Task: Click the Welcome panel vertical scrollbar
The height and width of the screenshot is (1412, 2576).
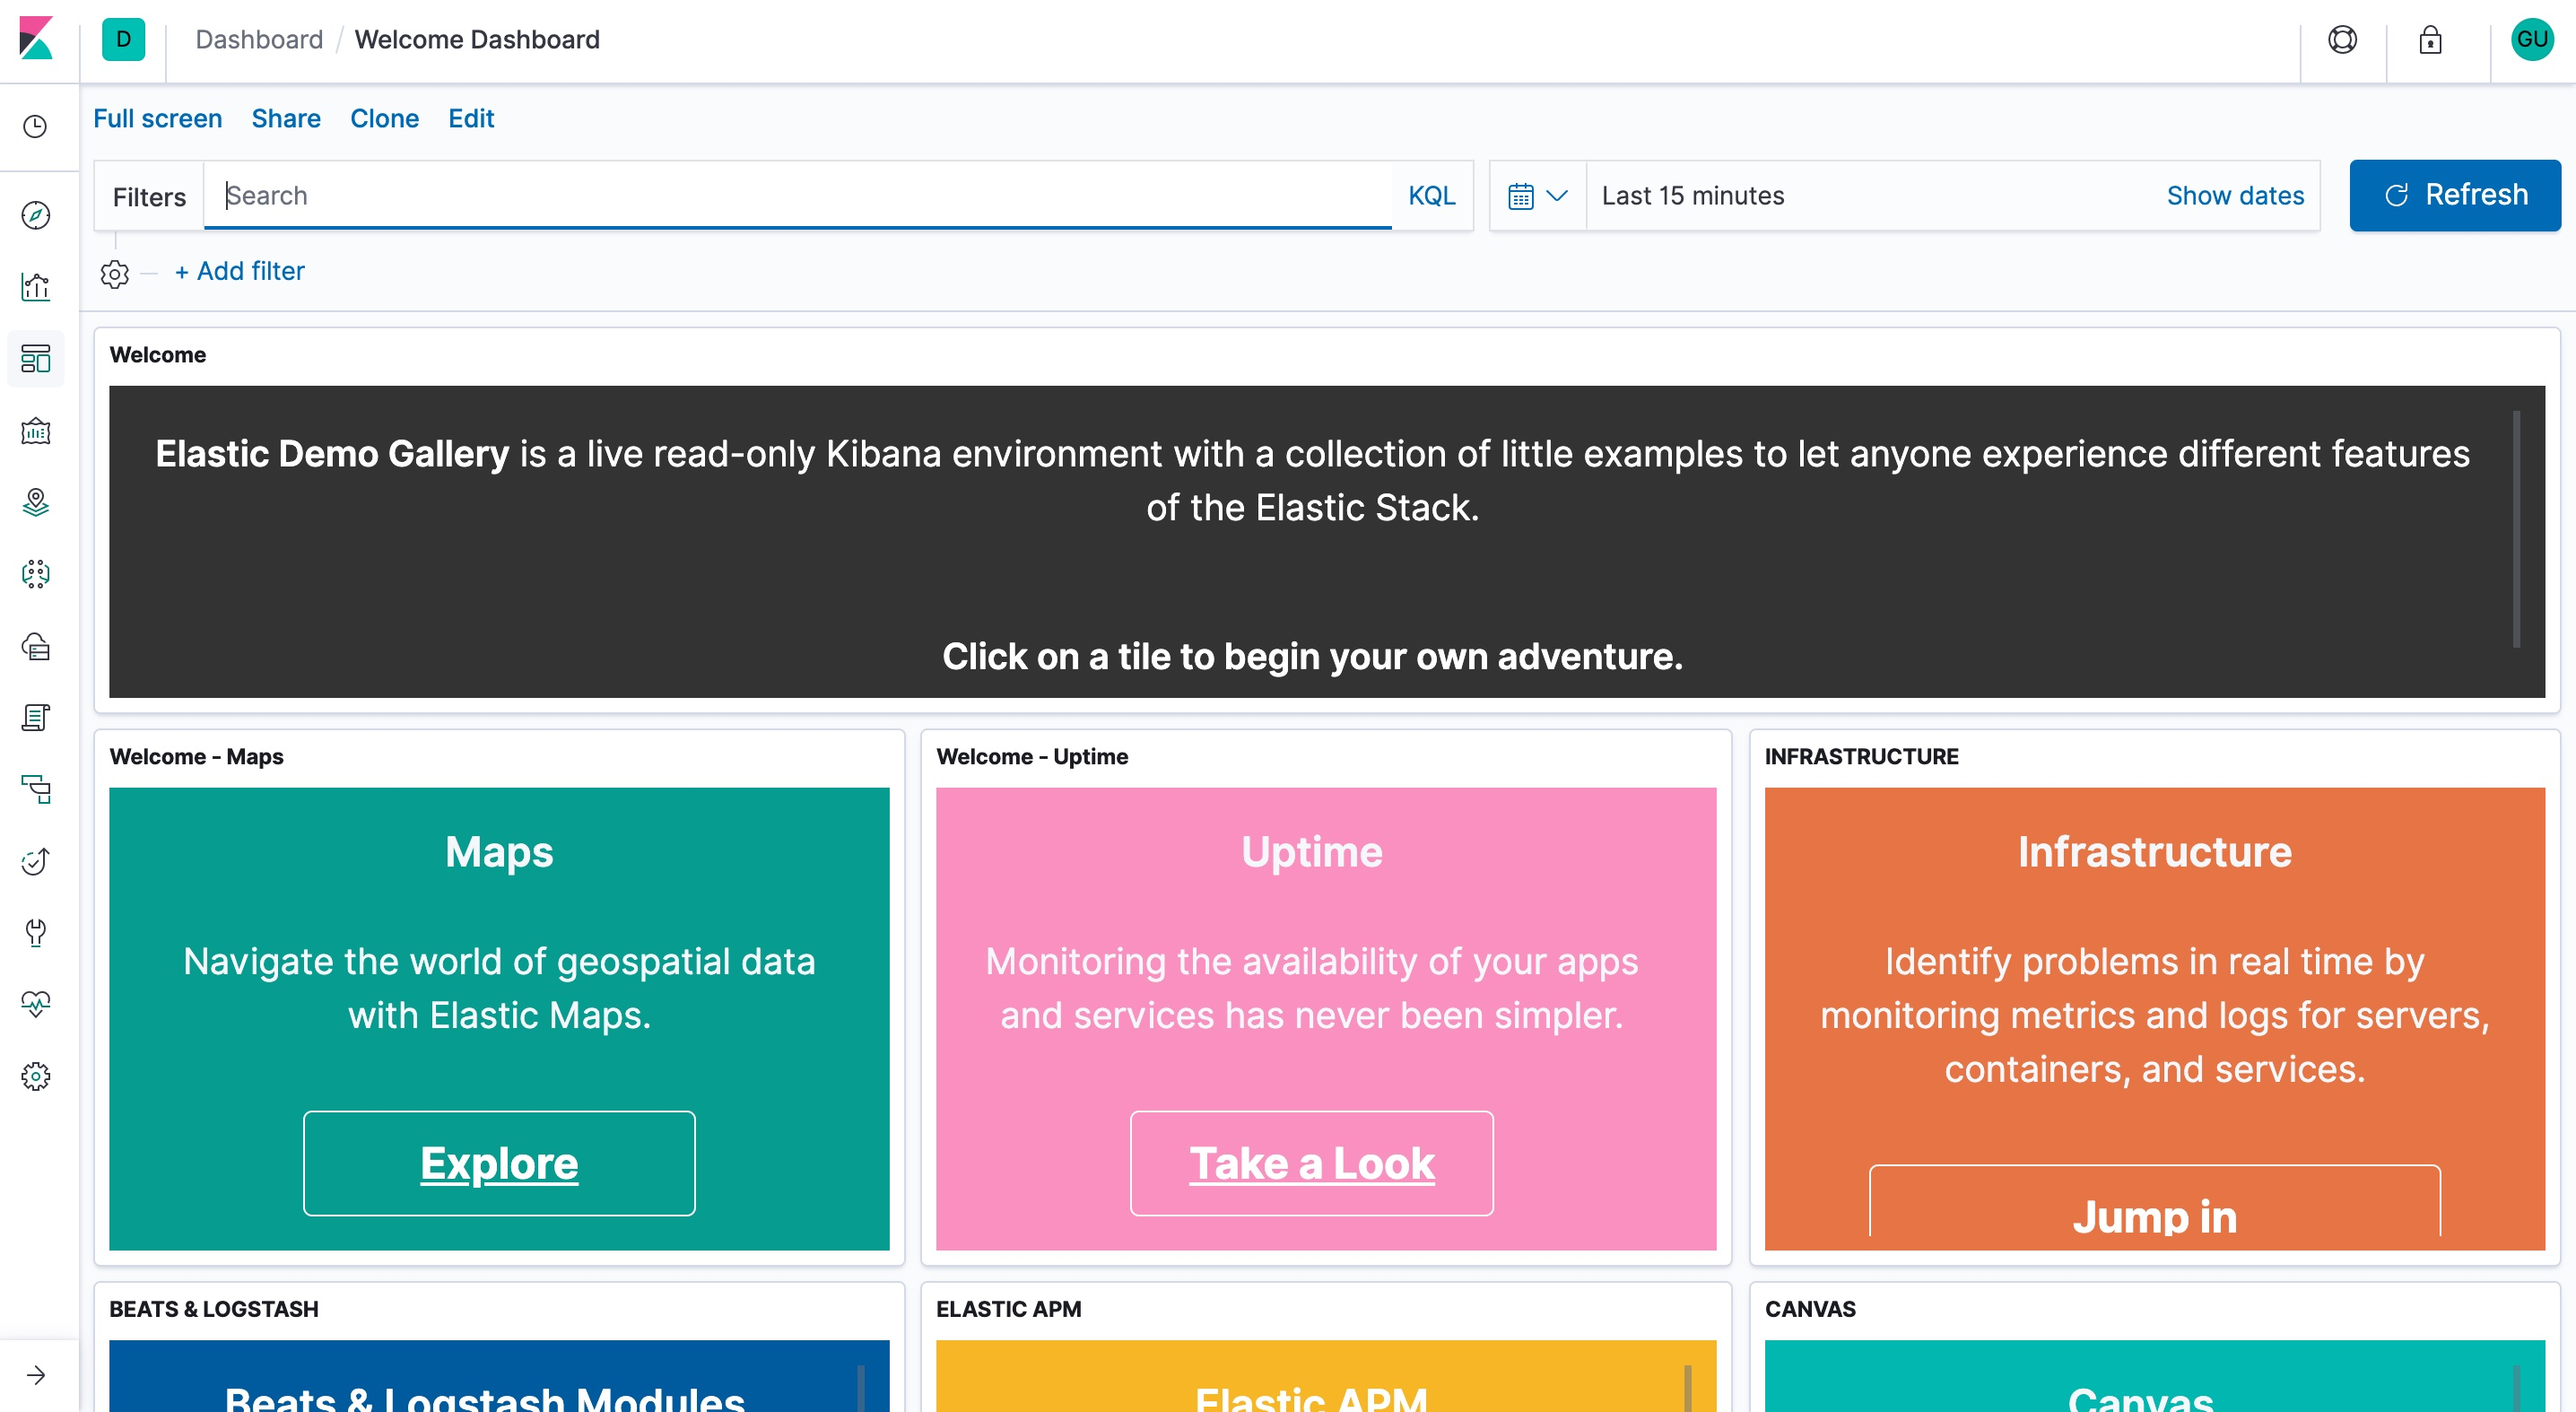Action: 2516,528
